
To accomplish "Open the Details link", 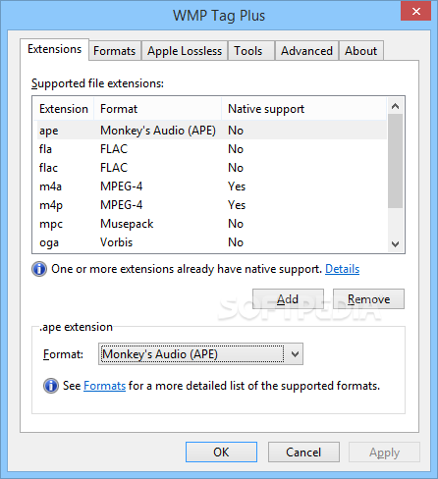I will pos(343,269).
